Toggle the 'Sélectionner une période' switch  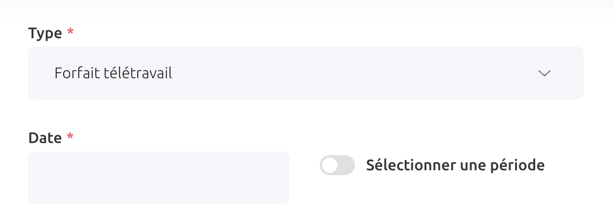click(337, 165)
